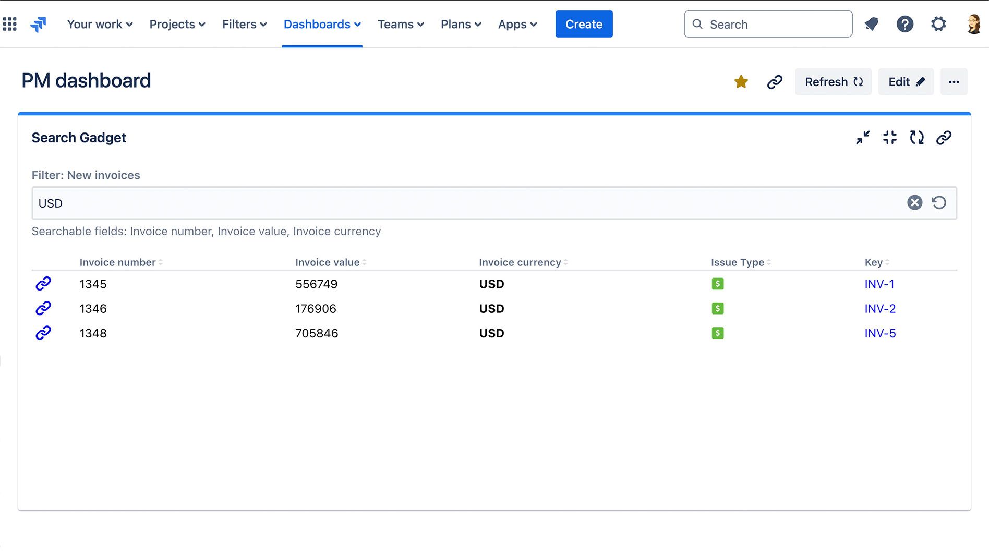Open the settings gear icon
The height and width of the screenshot is (556, 989).
pyautogui.click(x=938, y=24)
